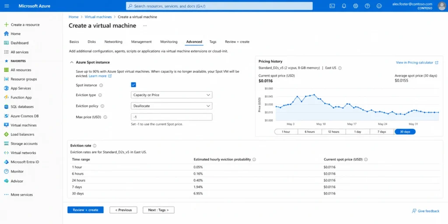Switch to the Review + create tab

[237, 42]
